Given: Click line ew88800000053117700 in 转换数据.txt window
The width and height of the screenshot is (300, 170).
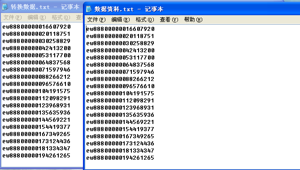Looking at the screenshot, I should click(x=36, y=55).
